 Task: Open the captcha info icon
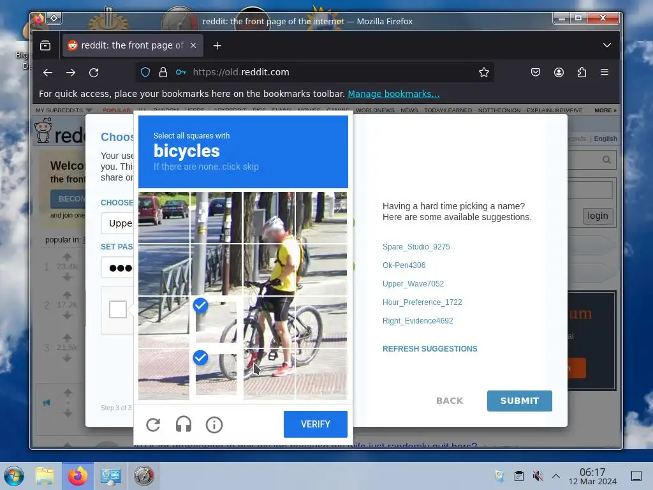pyautogui.click(x=214, y=424)
